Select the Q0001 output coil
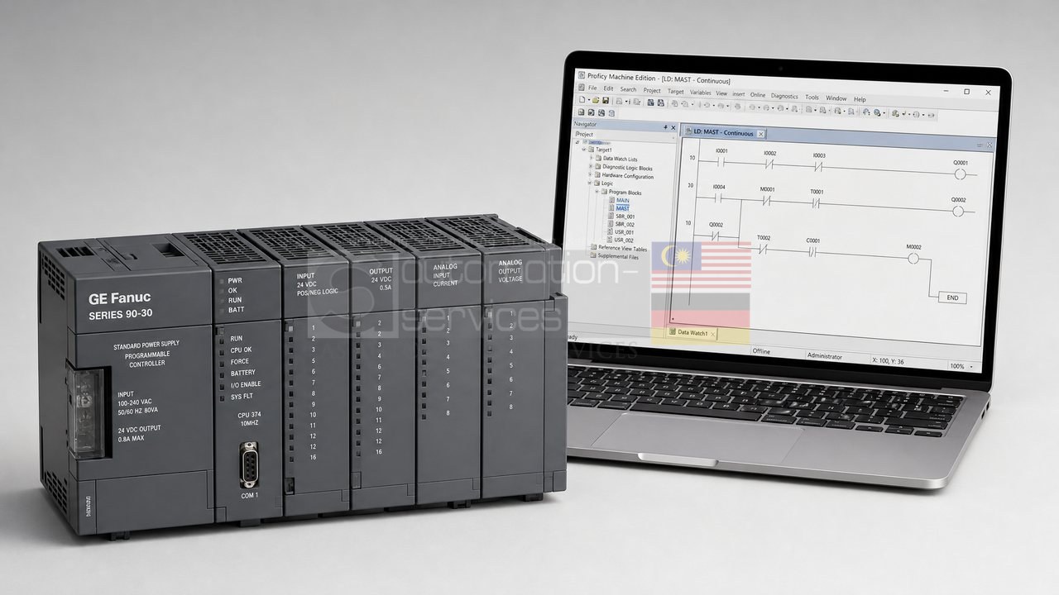 coord(960,174)
